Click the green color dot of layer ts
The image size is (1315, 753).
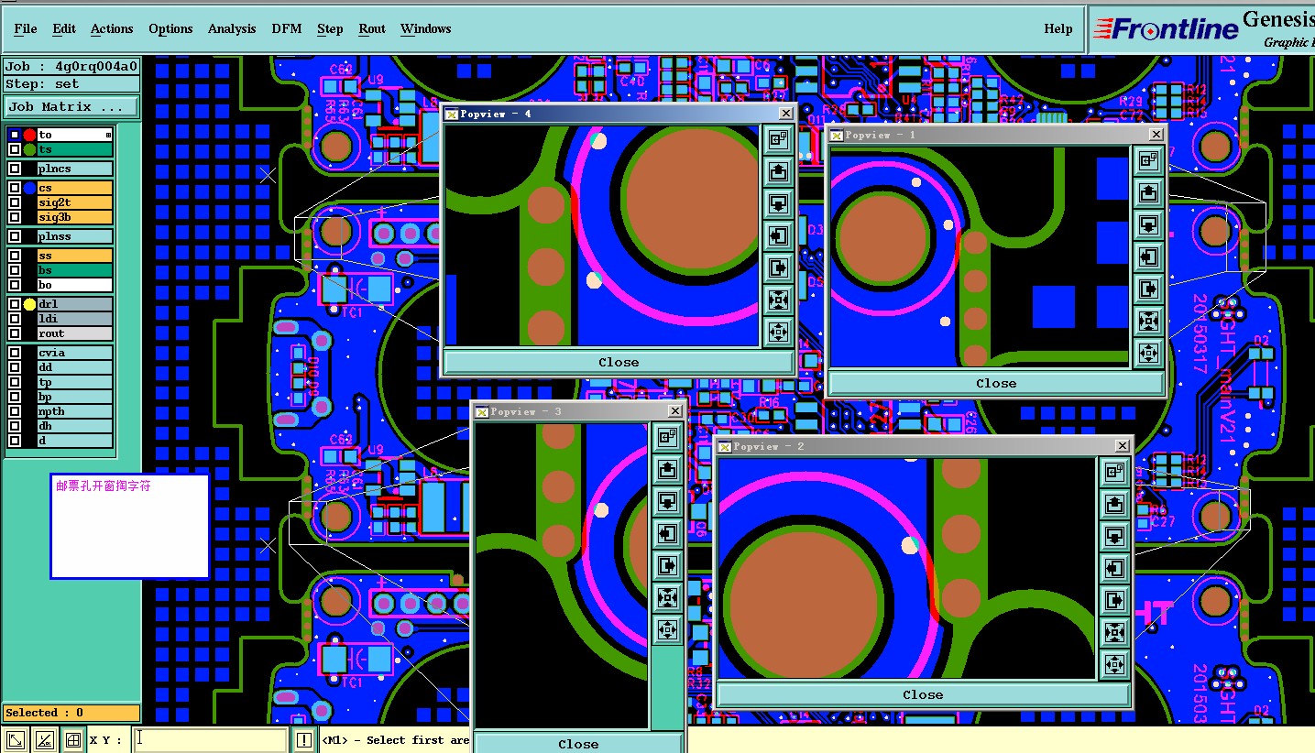[x=29, y=149]
